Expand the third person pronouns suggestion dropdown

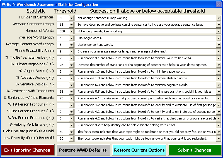[219, 118]
